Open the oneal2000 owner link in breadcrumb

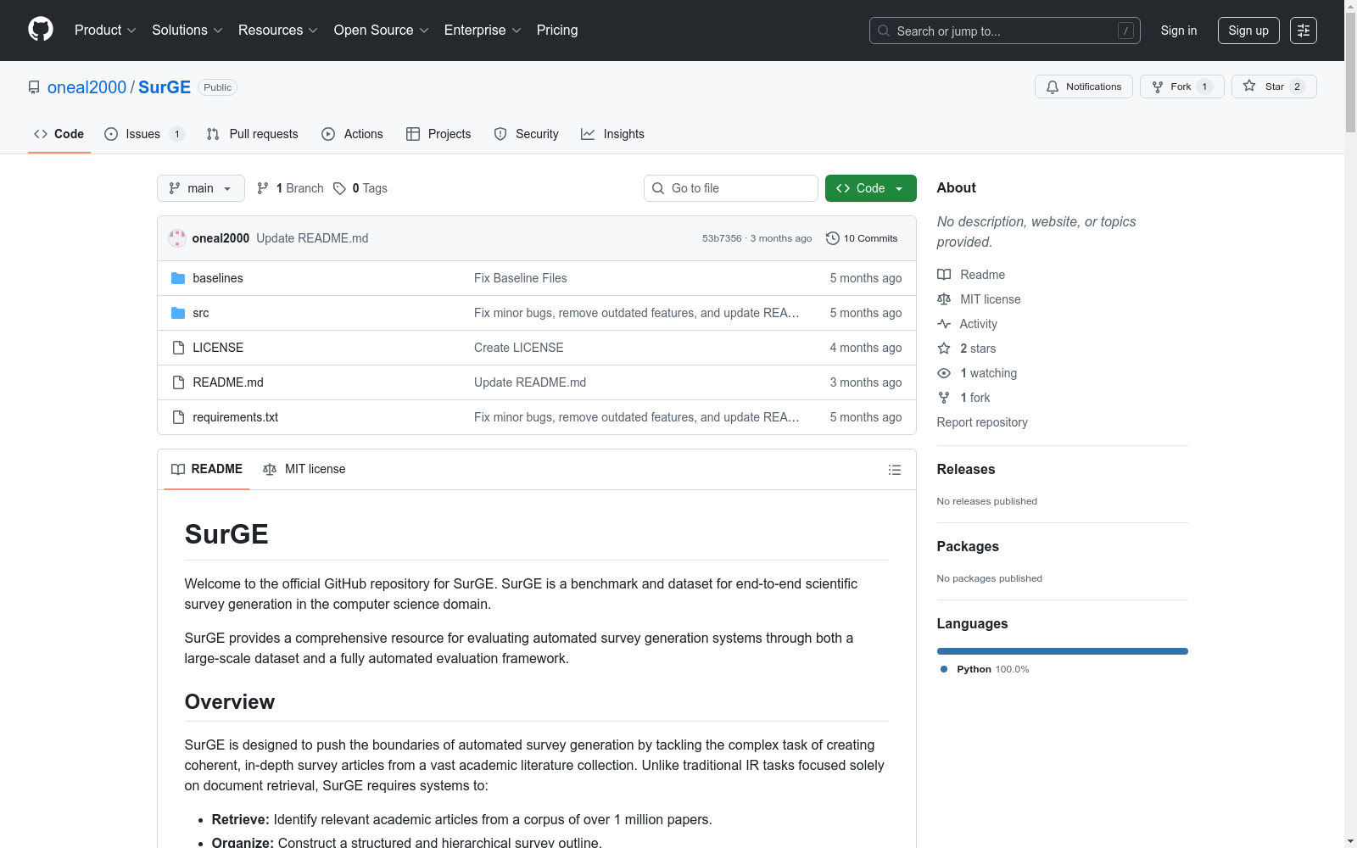click(x=87, y=87)
